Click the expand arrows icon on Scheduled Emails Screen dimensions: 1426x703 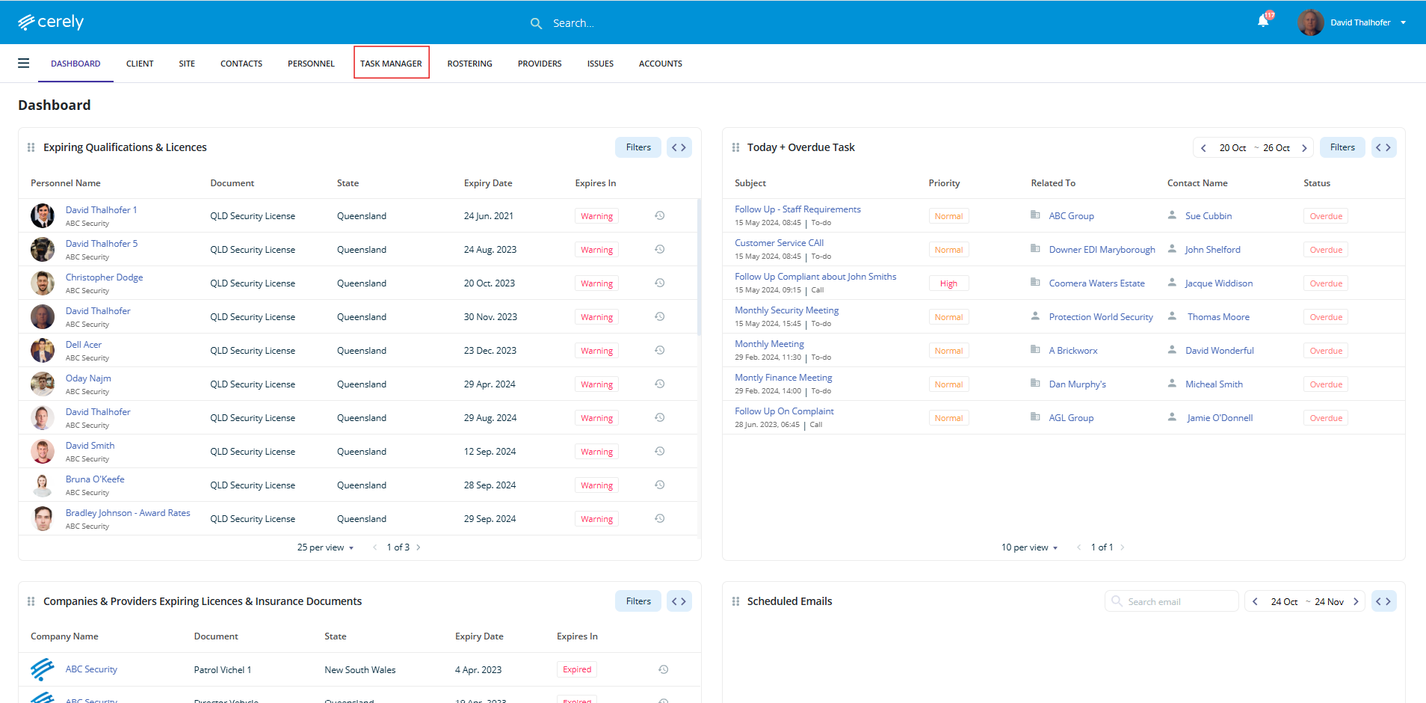1383,601
